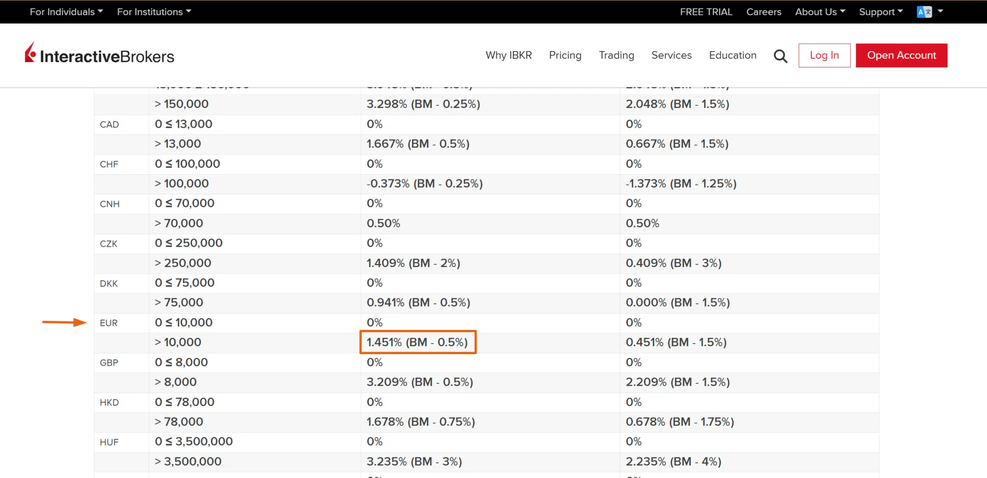This screenshot has height=478, width=987.
Task: Click the red Open Account button
Action: click(x=901, y=55)
